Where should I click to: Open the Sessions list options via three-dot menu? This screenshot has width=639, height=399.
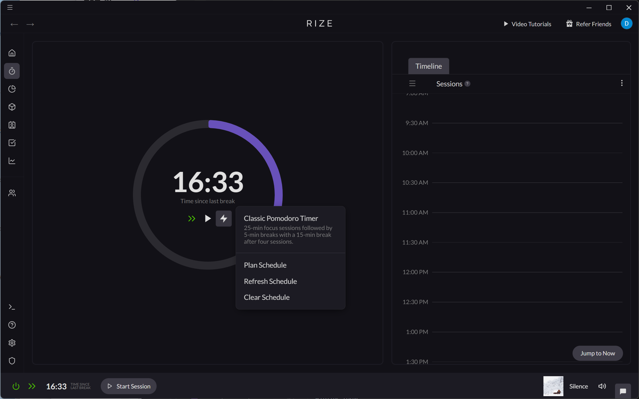[622, 83]
